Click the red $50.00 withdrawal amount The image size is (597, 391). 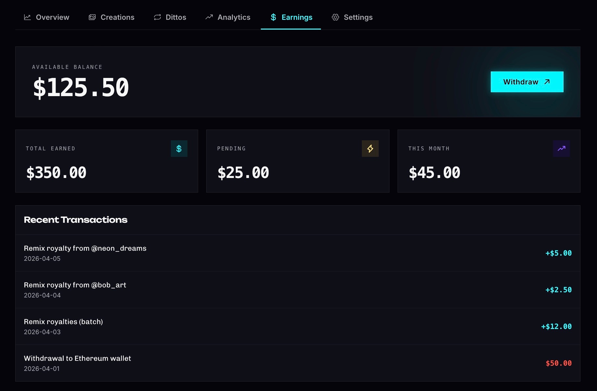pyautogui.click(x=559, y=363)
